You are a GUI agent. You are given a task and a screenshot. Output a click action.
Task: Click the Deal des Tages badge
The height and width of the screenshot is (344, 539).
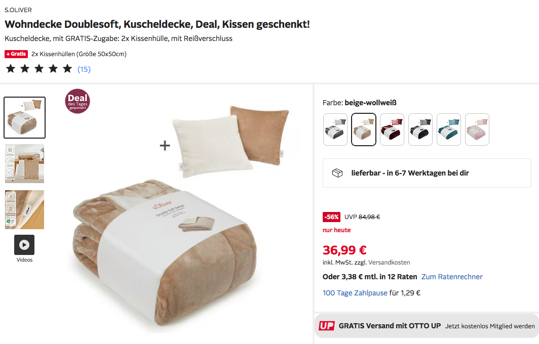[78, 101]
